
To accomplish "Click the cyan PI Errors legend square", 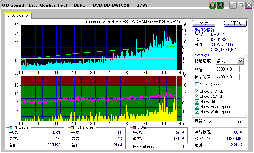I will pyautogui.click(x=11, y=128).
